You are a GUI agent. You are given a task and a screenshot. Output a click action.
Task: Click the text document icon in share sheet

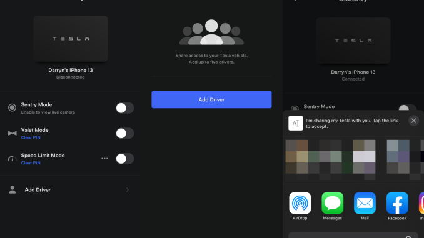pyautogui.click(x=296, y=123)
